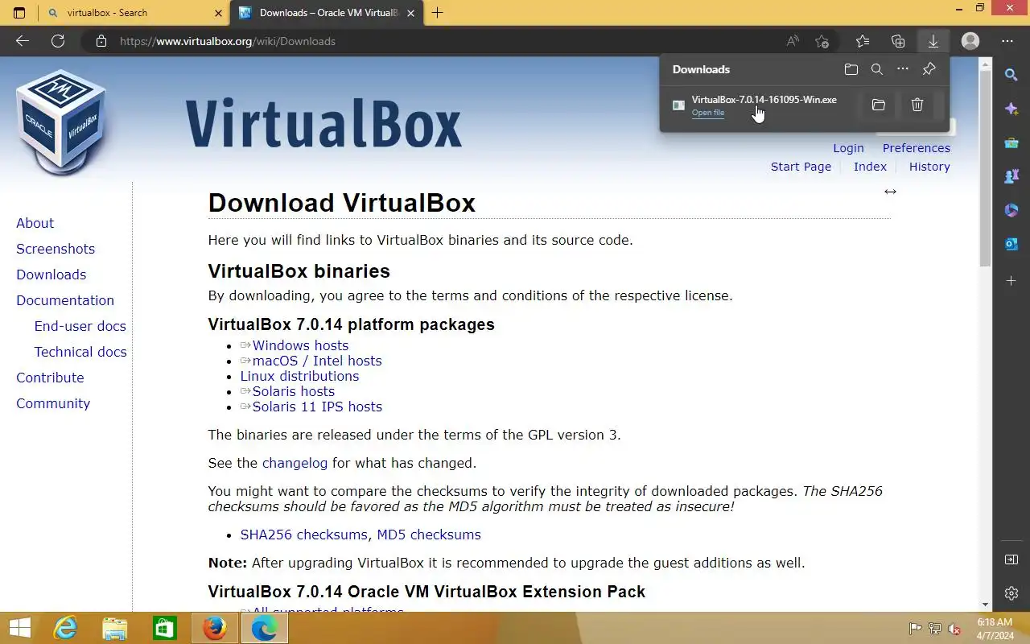Click the Windows hosts download link
This screenshot has height=644, width=1030.
tap(300, 345)
